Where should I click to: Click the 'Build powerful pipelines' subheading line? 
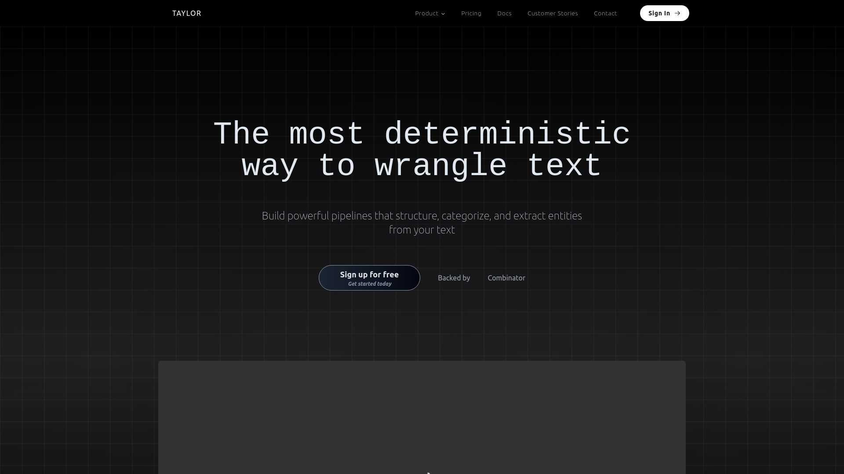coord(422,215)
